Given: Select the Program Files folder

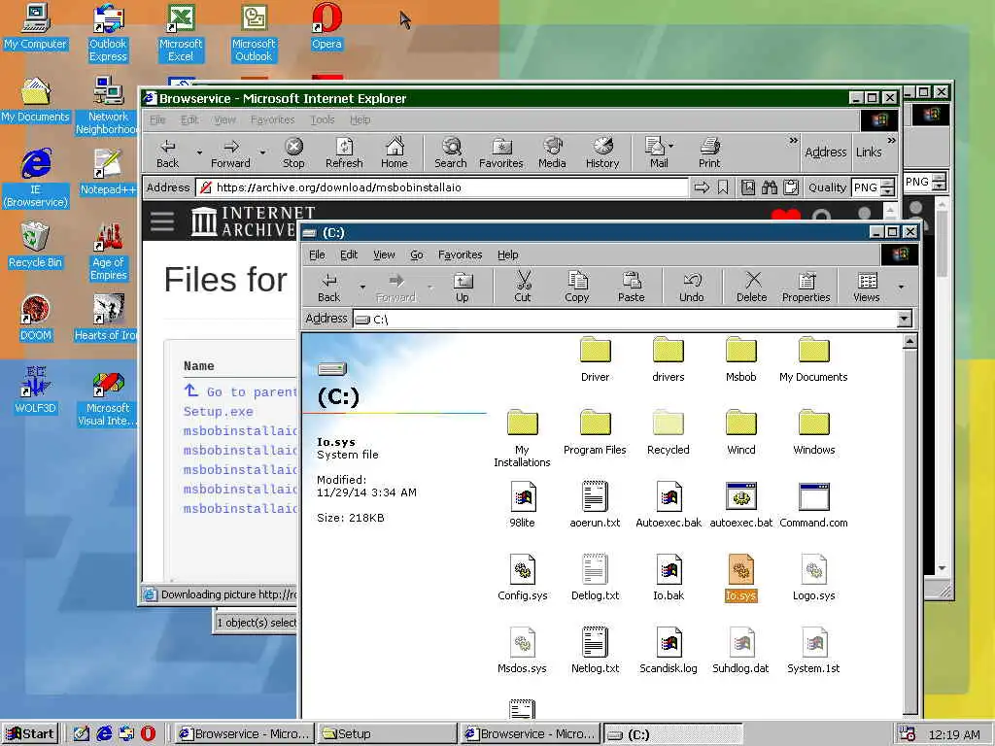Looking at the screenshot, I should coord(596,432).
